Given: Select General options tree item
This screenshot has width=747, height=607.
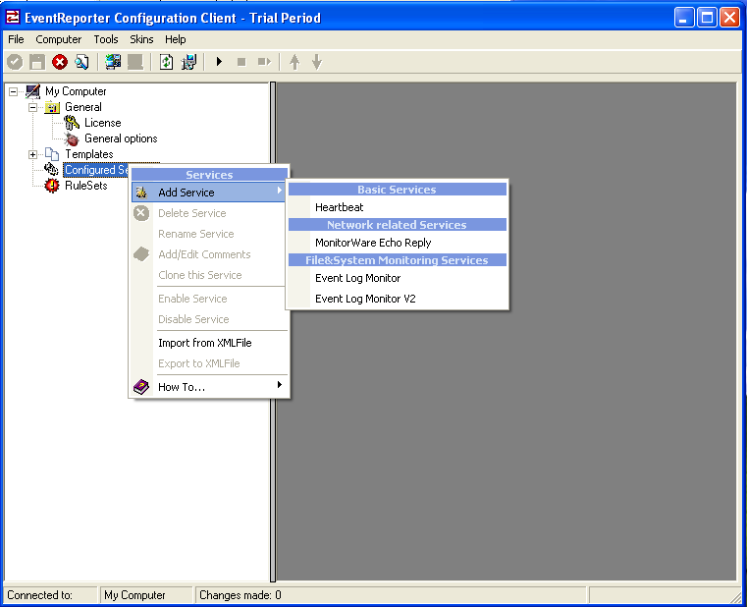Looking at the screenshot, I should (x=121, y=138).
